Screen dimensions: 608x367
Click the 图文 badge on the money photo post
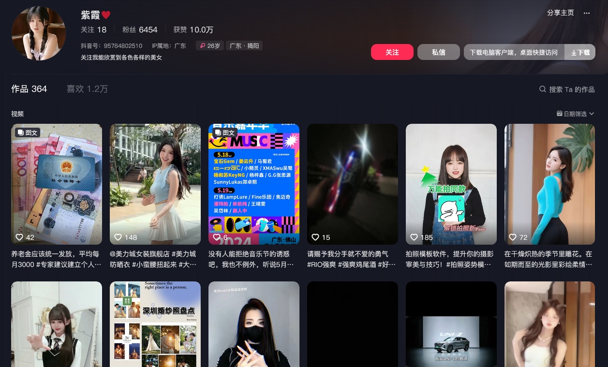pyautogui.click(x=28, y=132)
